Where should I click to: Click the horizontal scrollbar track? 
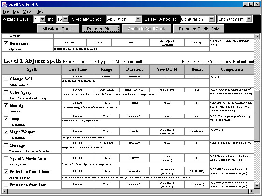pyautogui.click(x=128, y=191)
